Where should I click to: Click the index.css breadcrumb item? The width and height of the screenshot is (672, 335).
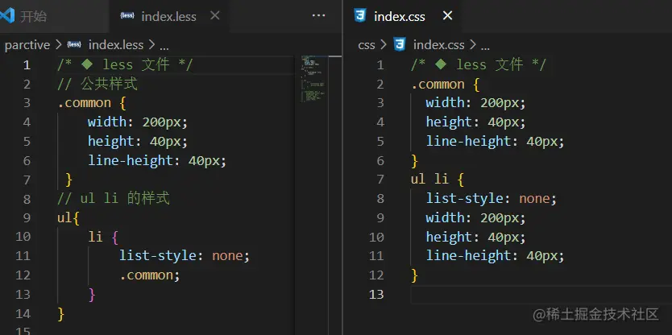pyautogui.click(x=439, y=44)
